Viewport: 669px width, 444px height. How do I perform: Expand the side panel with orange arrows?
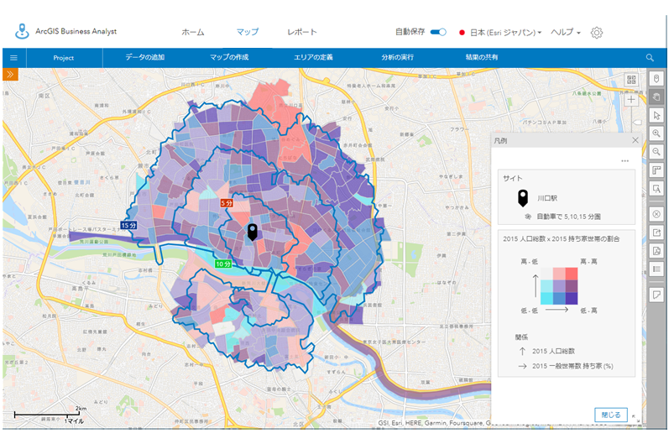[x=10, y=75]
